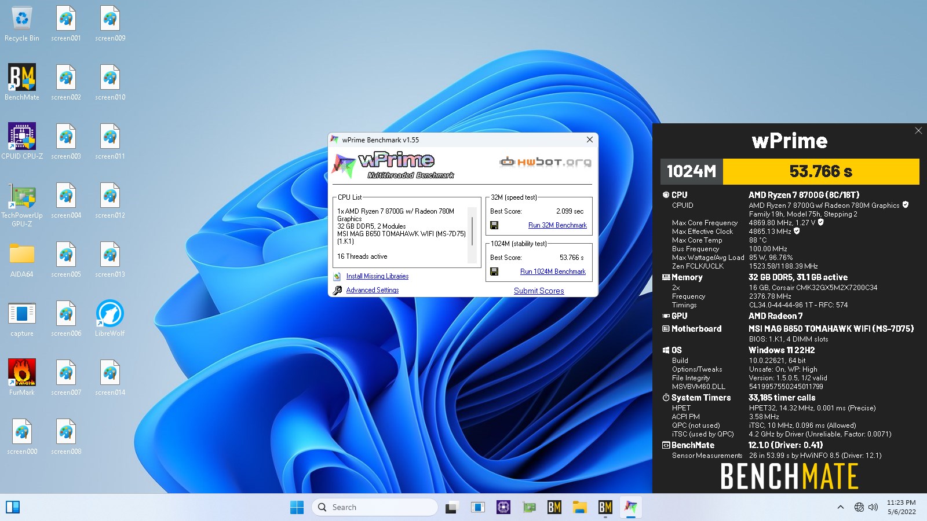Select the screen002 image file
The height and width of the screenshot is (521, 927).
66,83
